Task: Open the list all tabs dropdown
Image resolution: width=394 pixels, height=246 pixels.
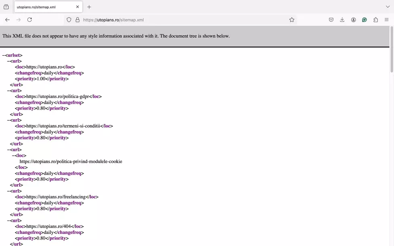Action: 388,7
